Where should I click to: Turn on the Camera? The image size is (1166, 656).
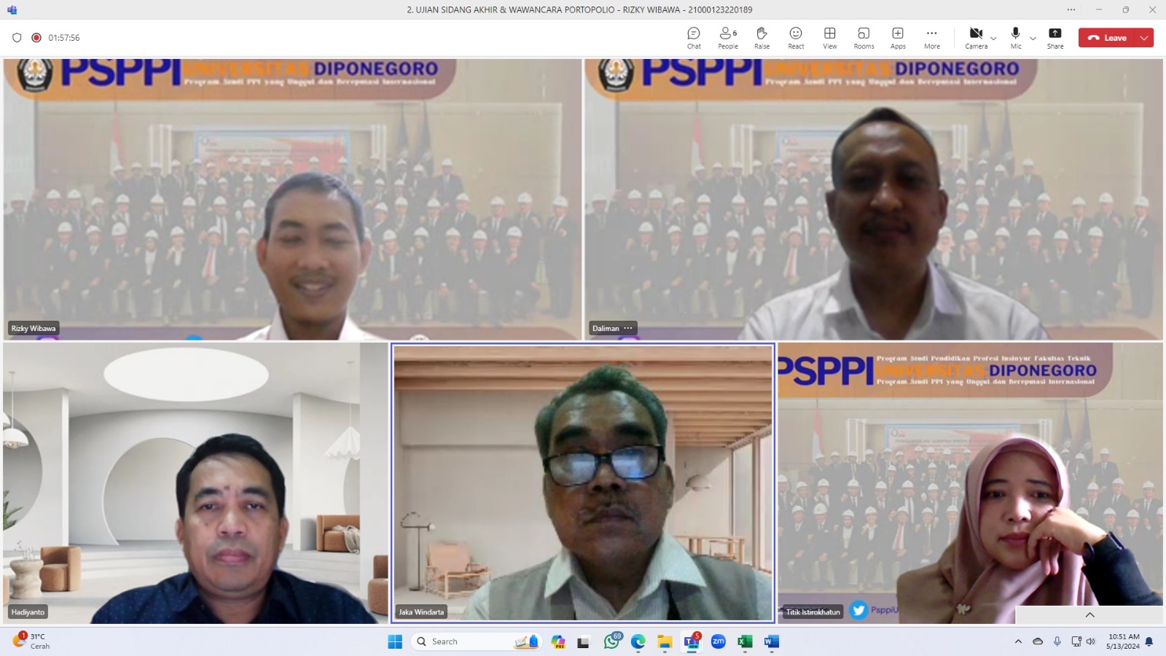tap(975, 38)
